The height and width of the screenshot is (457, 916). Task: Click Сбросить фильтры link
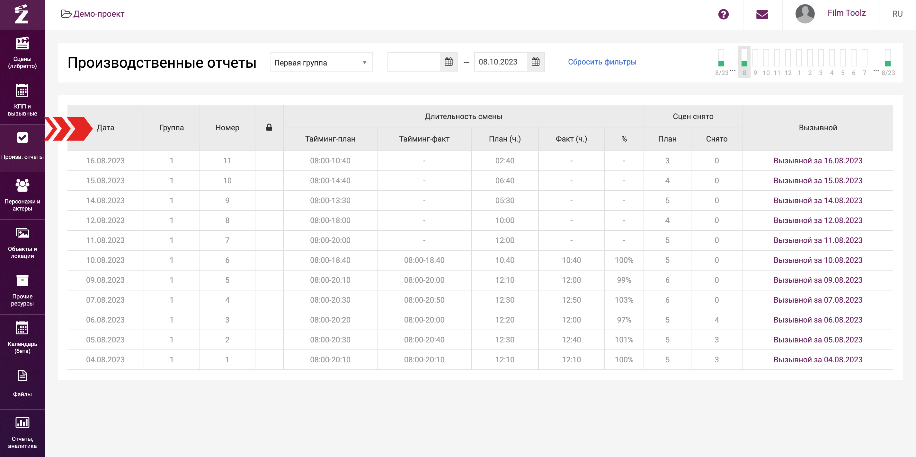pos(602,62)
